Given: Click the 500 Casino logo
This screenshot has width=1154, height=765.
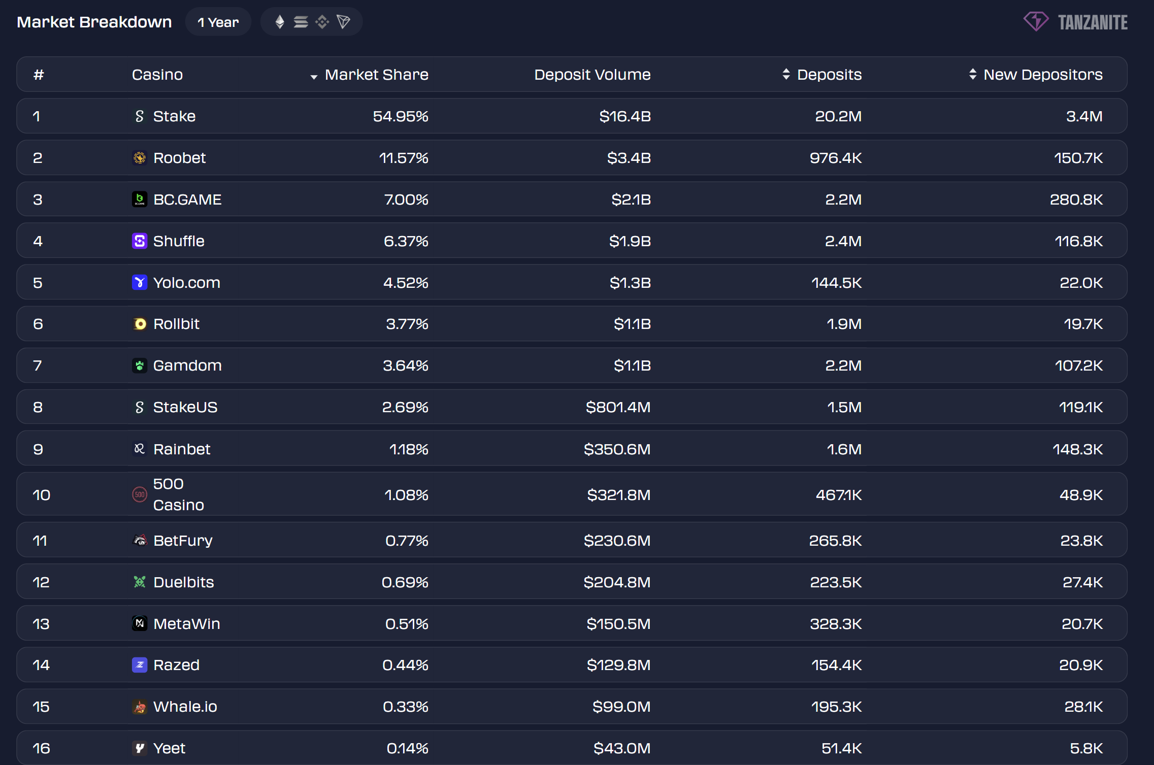Looking at the screenshot, I should 140,494.
